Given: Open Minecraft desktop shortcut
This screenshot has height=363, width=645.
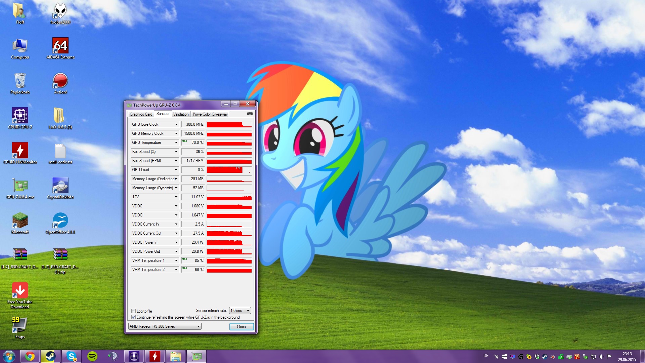Looking at the screenshot, I should coord(20,220).
